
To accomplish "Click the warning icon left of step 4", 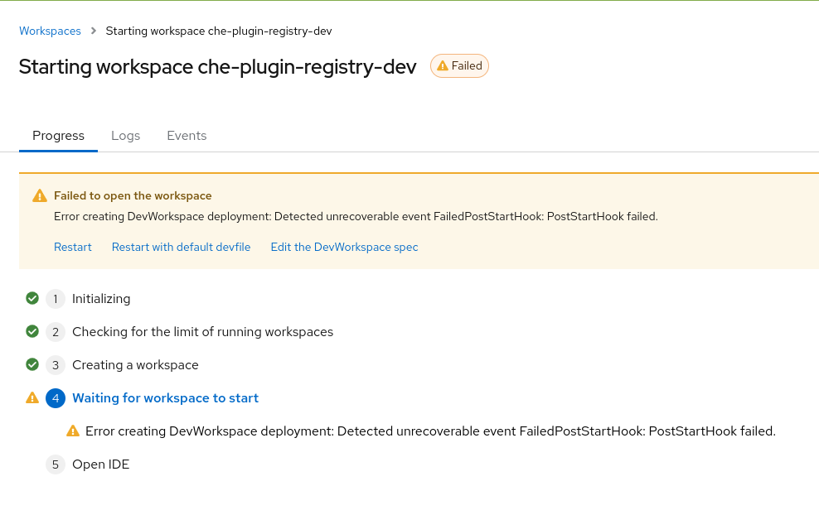I will click(32, 398).
